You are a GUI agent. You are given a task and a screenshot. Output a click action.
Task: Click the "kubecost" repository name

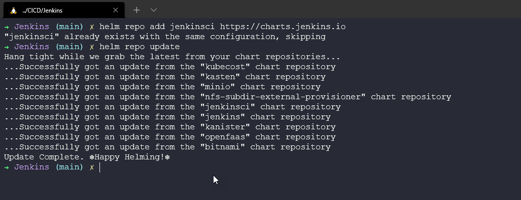point(225,67)
